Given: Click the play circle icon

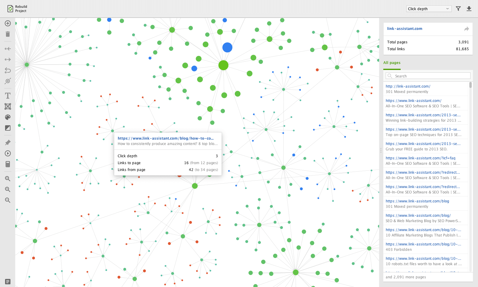Looking at the screenshot, I should pos(8,153).
